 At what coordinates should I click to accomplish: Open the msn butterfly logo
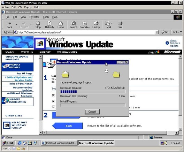[154, 52]
